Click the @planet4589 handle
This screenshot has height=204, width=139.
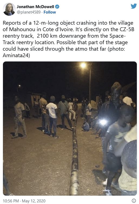pyautogui.click(x=29, y=12)
